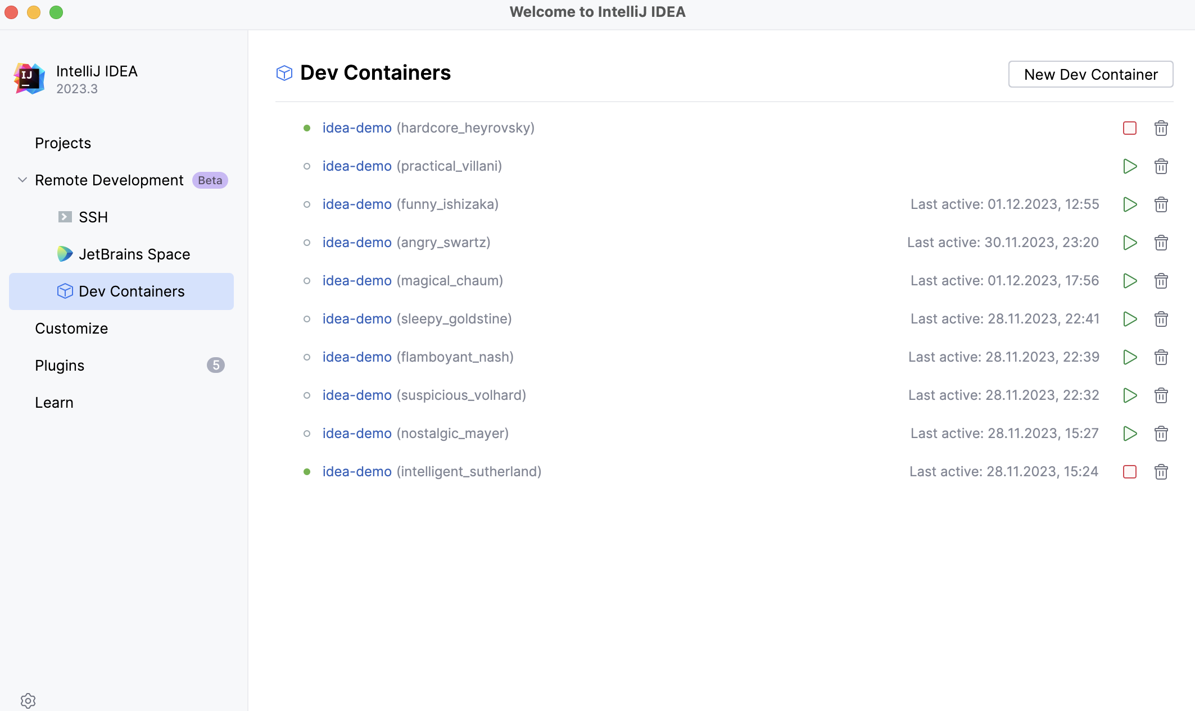Delete the practical_villani container
The height and width of the screenshot is (711, 1195).
(x=1161, y=166)
